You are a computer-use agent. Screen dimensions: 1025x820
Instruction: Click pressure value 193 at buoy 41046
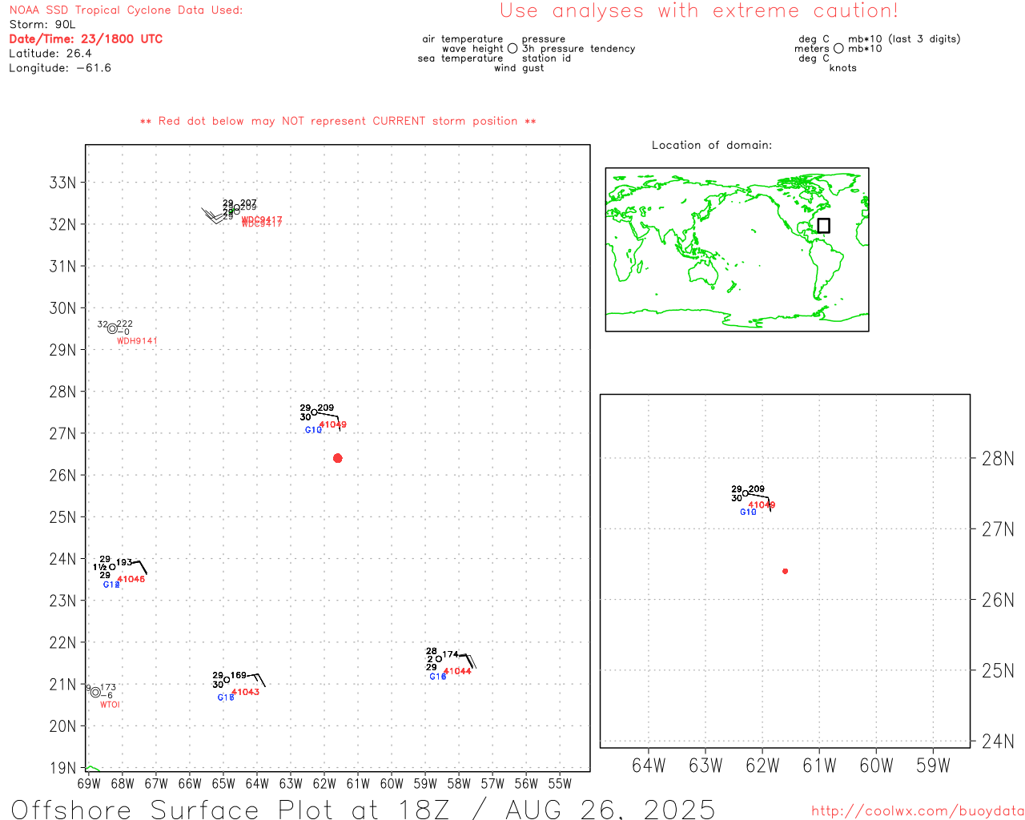(124, 562)
